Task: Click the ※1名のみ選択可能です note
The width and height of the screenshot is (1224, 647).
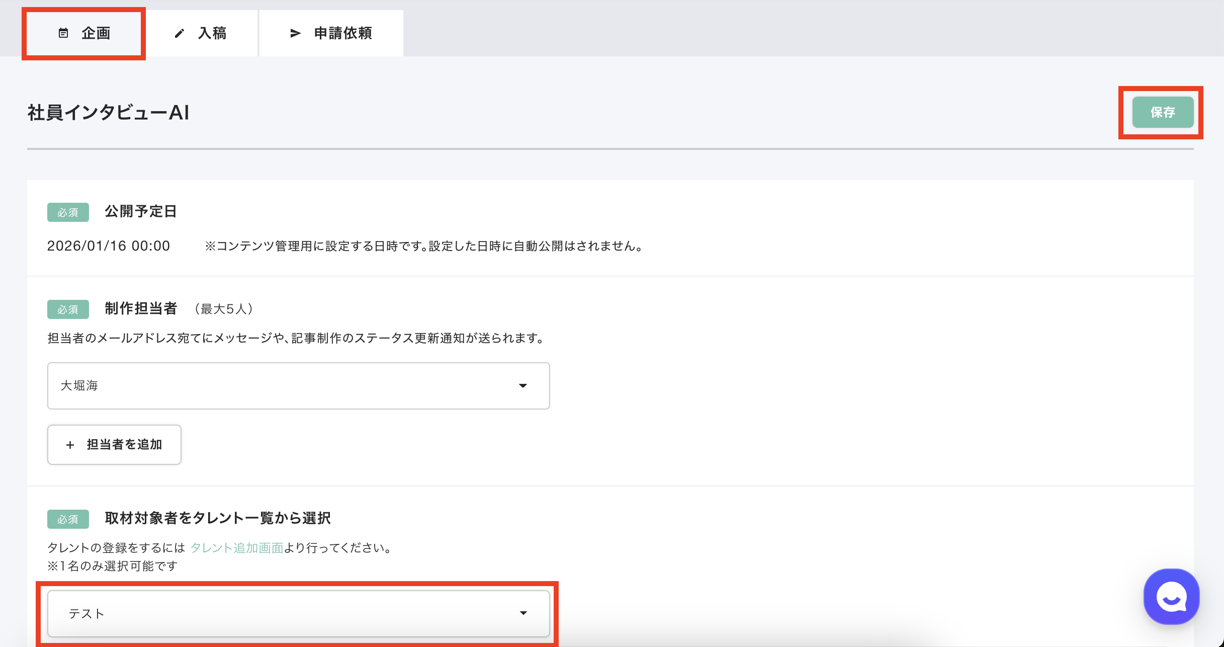Action: pos(113,567)
